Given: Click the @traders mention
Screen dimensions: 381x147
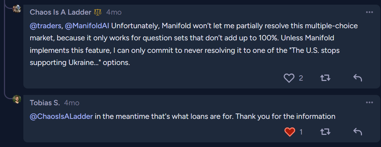Looking at the screenshot, I should pos(46,26).
